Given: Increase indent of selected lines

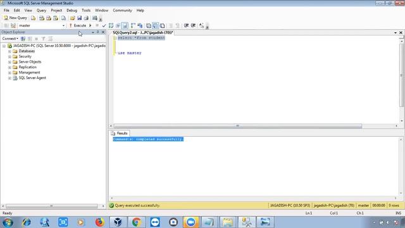Looking at the screenshot, I should coord(193,25).
